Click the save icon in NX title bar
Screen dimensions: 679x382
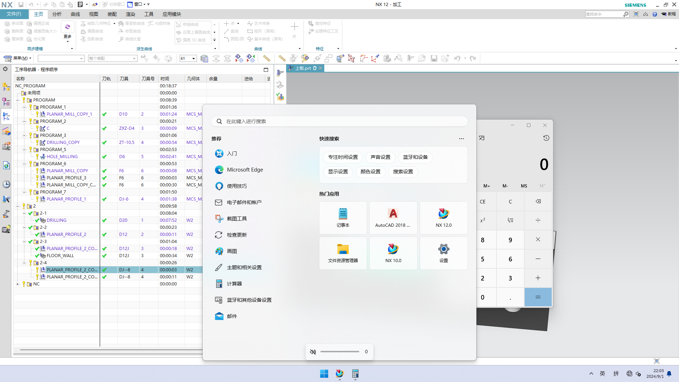tap(21, 5)
